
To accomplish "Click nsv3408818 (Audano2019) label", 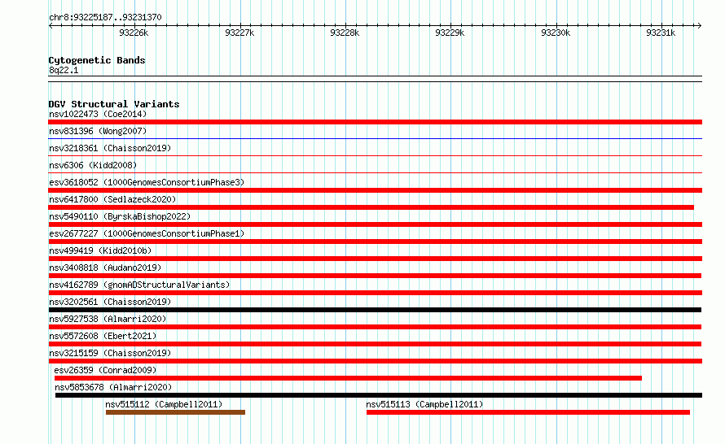I will coord(105,268).
